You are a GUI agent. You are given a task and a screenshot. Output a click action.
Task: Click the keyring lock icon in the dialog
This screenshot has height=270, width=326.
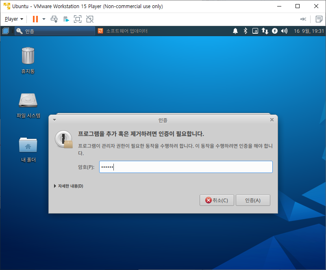(x=64, y=139)
